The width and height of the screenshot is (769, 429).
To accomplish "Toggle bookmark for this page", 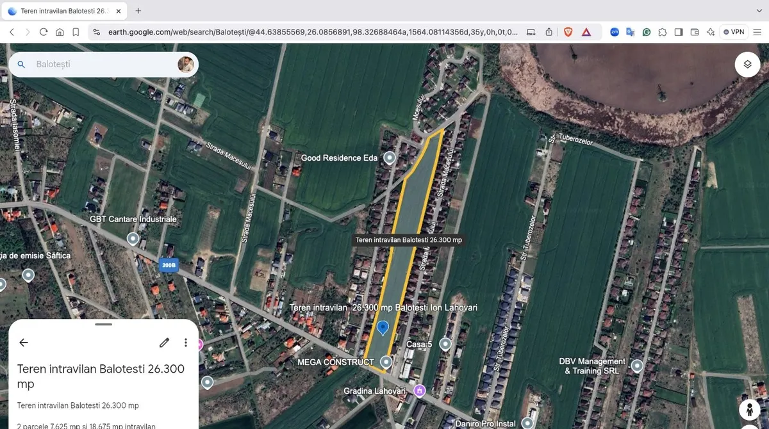I will (x=76, y=32).
